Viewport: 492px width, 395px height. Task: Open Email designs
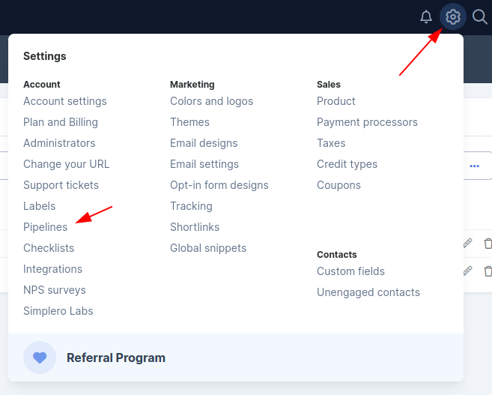[x=204, y=143]
